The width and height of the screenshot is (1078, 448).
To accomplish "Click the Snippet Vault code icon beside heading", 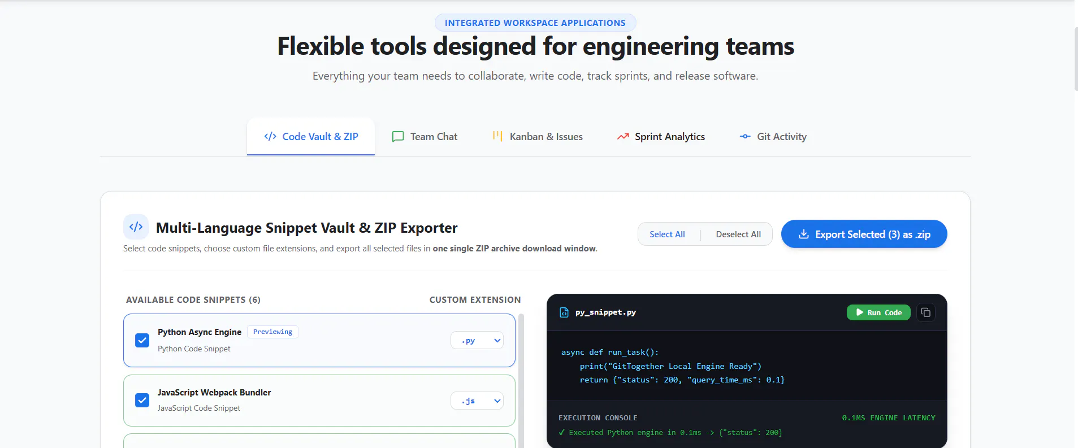I will click(x=136, y=227).
